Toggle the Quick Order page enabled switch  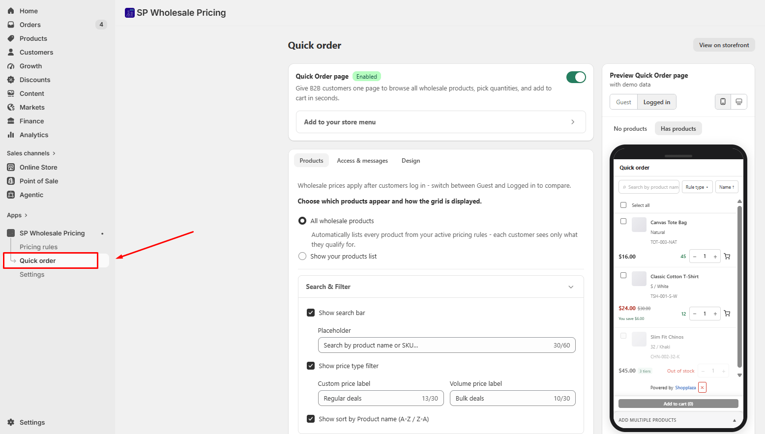(x=576, y=77)
